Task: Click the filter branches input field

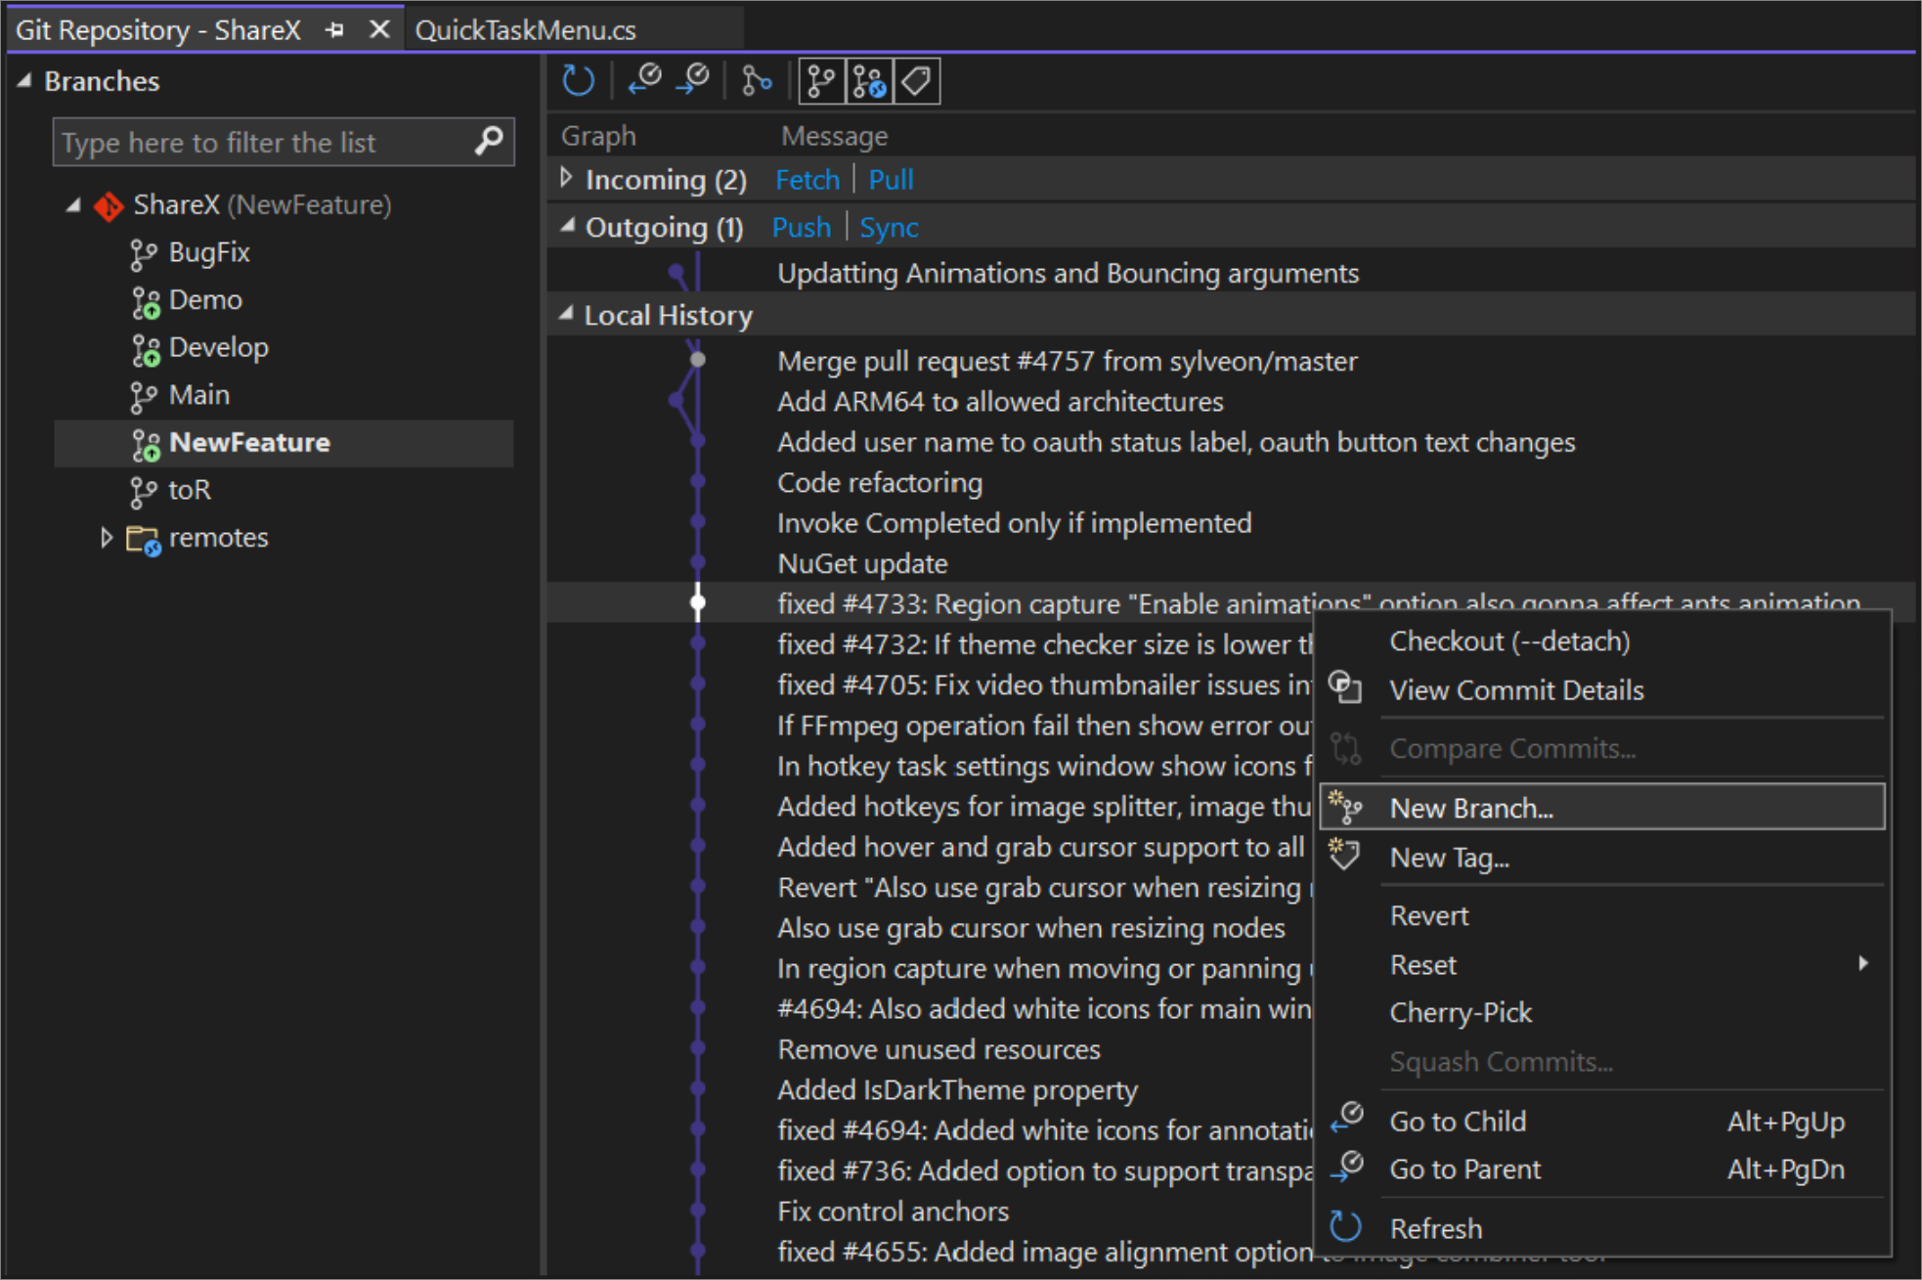Action: [270, 142]
